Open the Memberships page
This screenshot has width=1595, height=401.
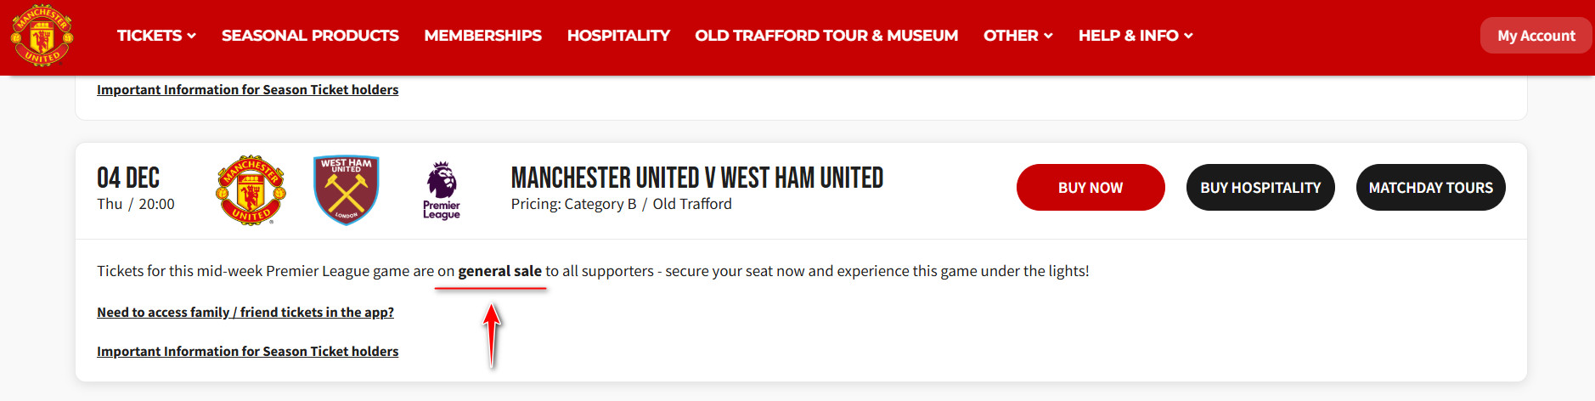tap(482, 36)
